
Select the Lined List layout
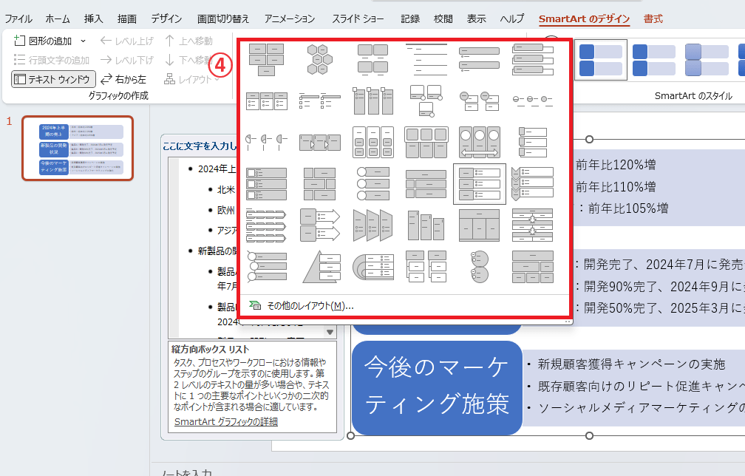tap(426, 59)
